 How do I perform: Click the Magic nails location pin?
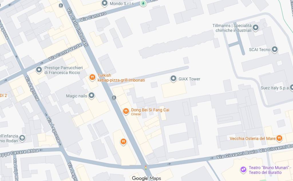(91, 96)
